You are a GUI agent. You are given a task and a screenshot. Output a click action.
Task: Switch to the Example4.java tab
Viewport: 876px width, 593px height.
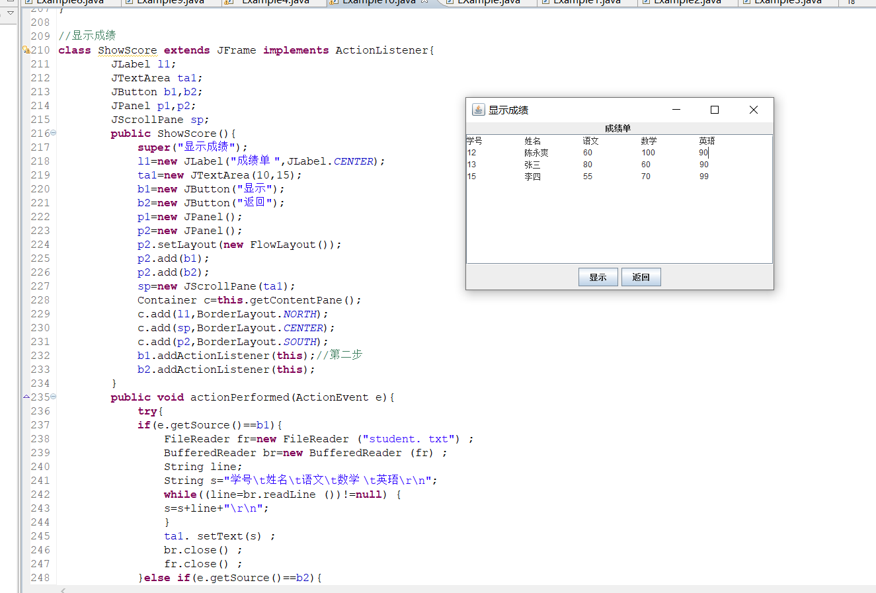coord(275,2)
